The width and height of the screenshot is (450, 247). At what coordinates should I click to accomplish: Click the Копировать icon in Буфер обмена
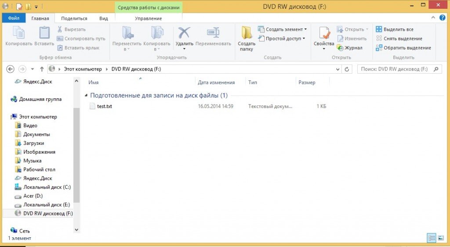pos(18,32)
